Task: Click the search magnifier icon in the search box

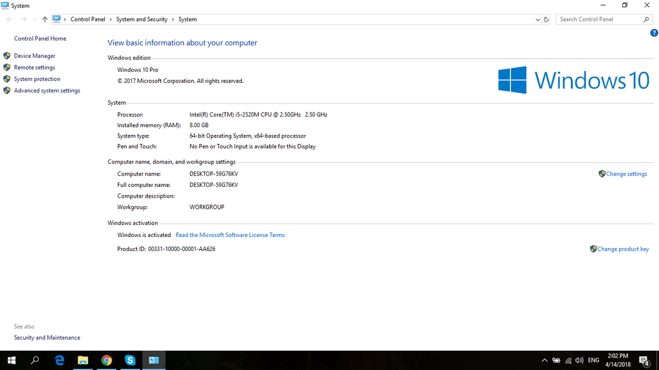Action: [x=646, y=19]
